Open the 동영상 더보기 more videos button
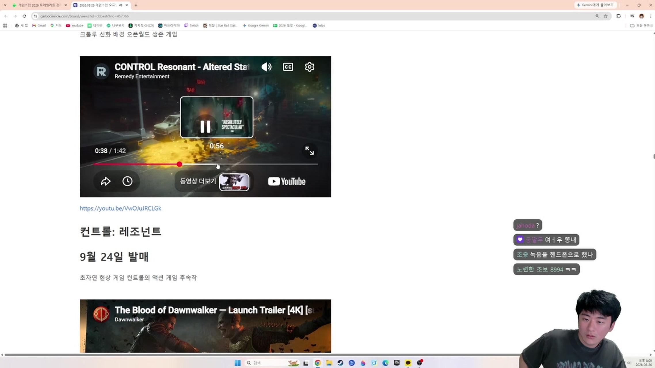 pos(214,181)
